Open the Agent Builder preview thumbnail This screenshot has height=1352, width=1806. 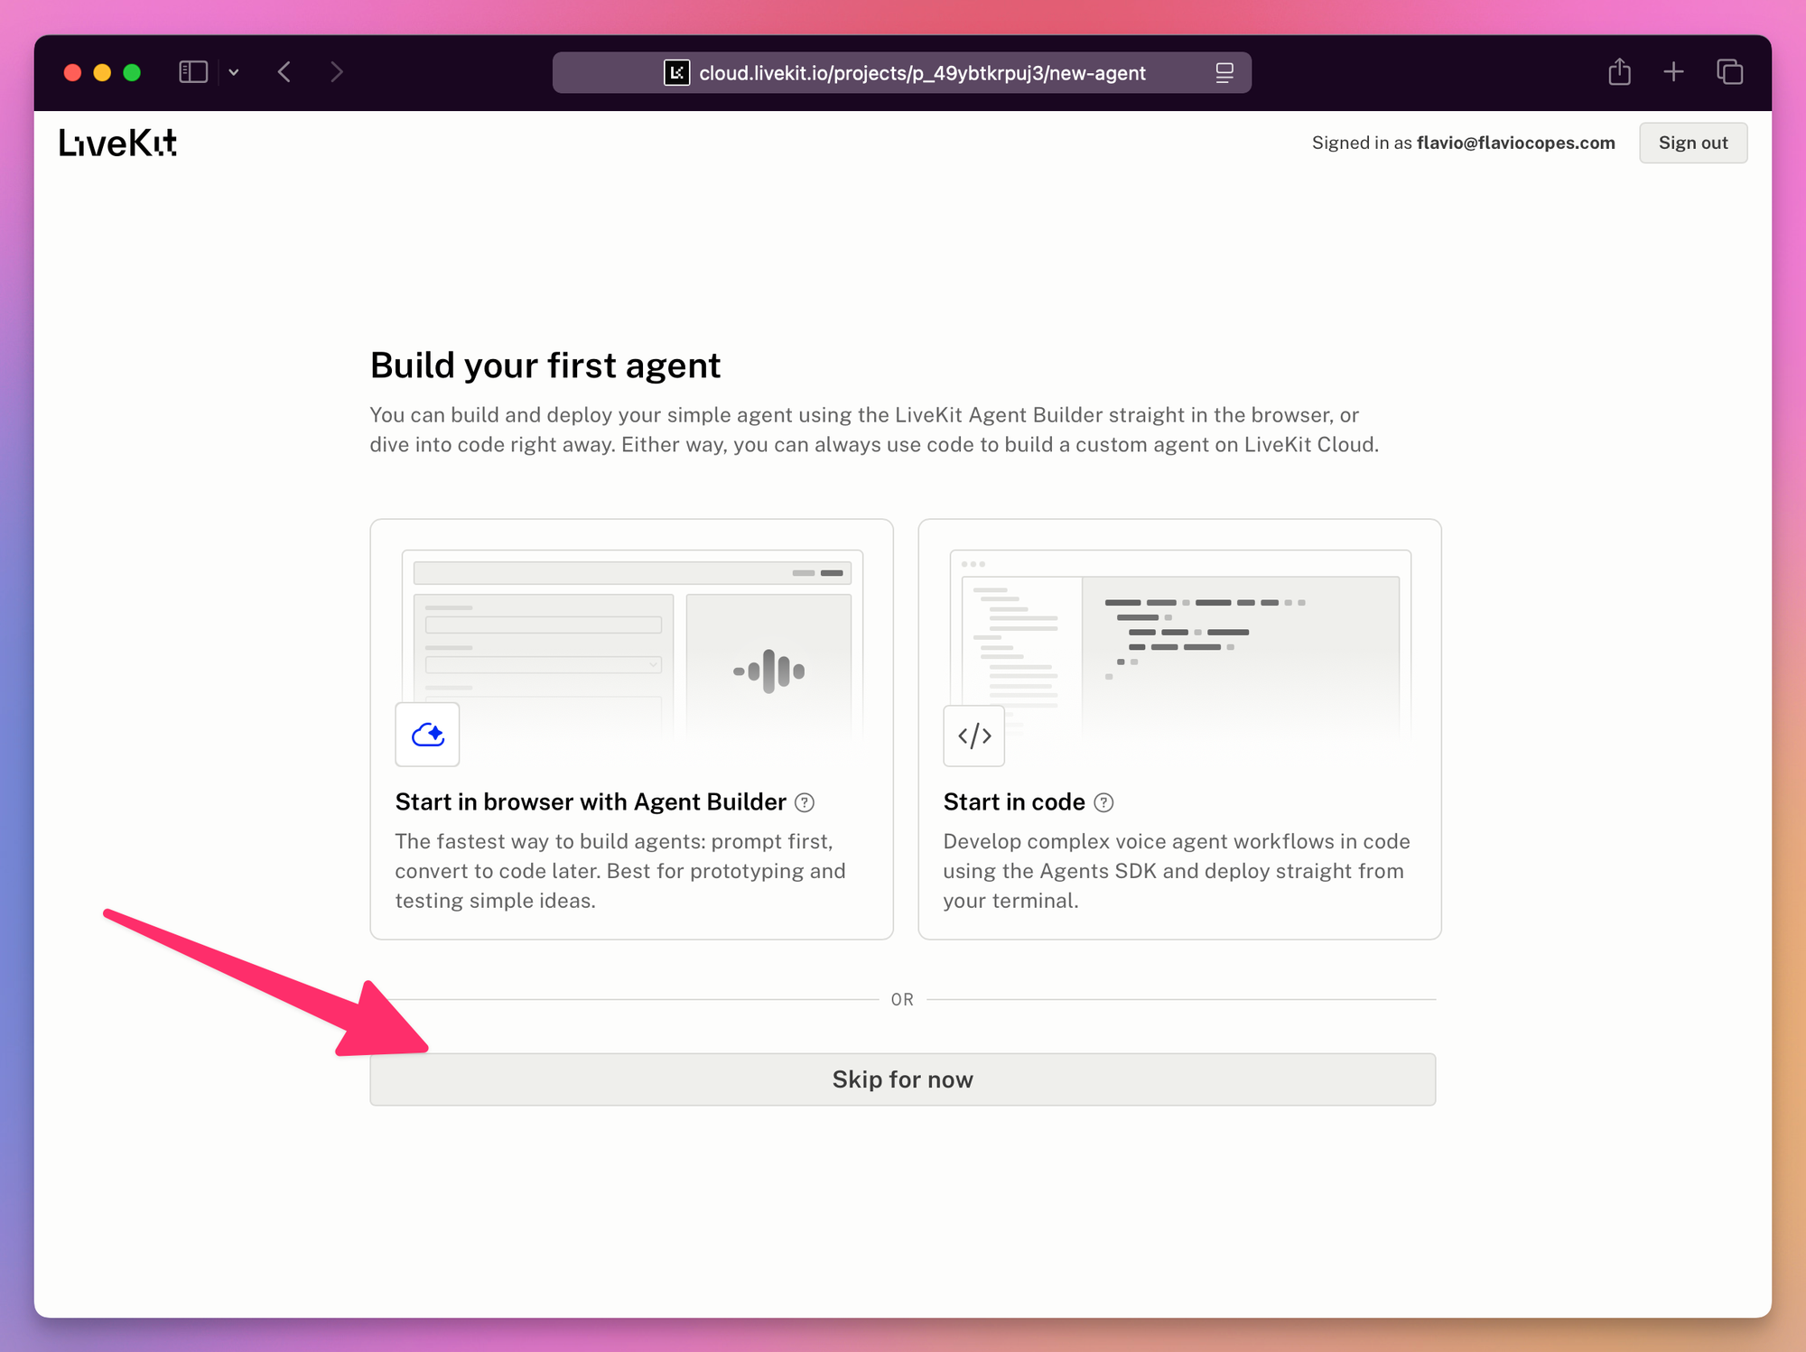tap(632, 646)
